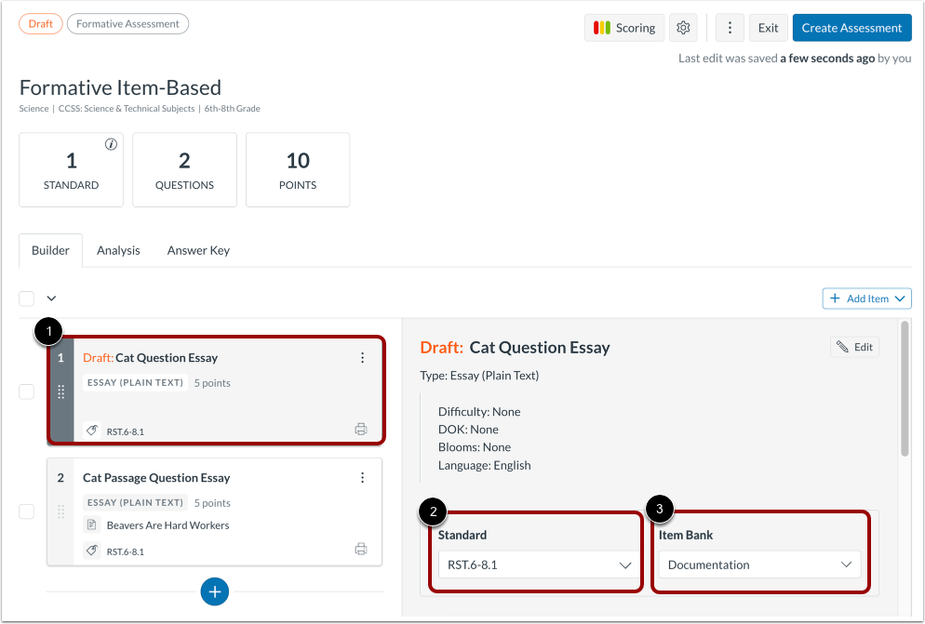Click the 'Type: Essay (Plain Text)' line
The height and width of the screenshot is (624, 925).
tap(479, 376)
